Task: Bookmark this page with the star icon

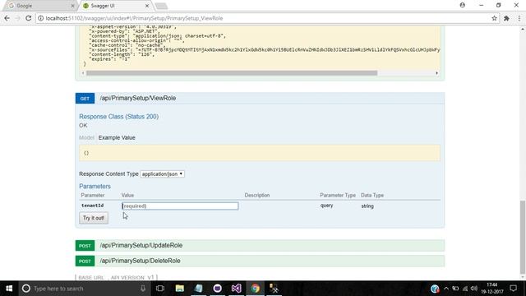Action: [494, 18]
